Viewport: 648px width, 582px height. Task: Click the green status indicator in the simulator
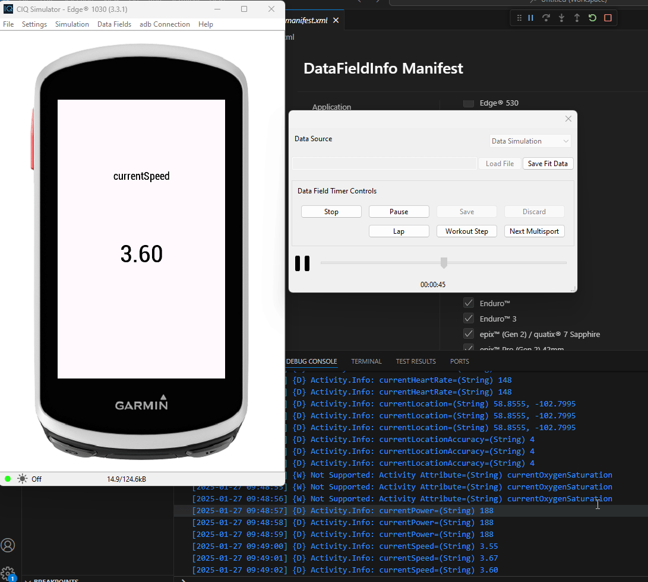point(8,479)
